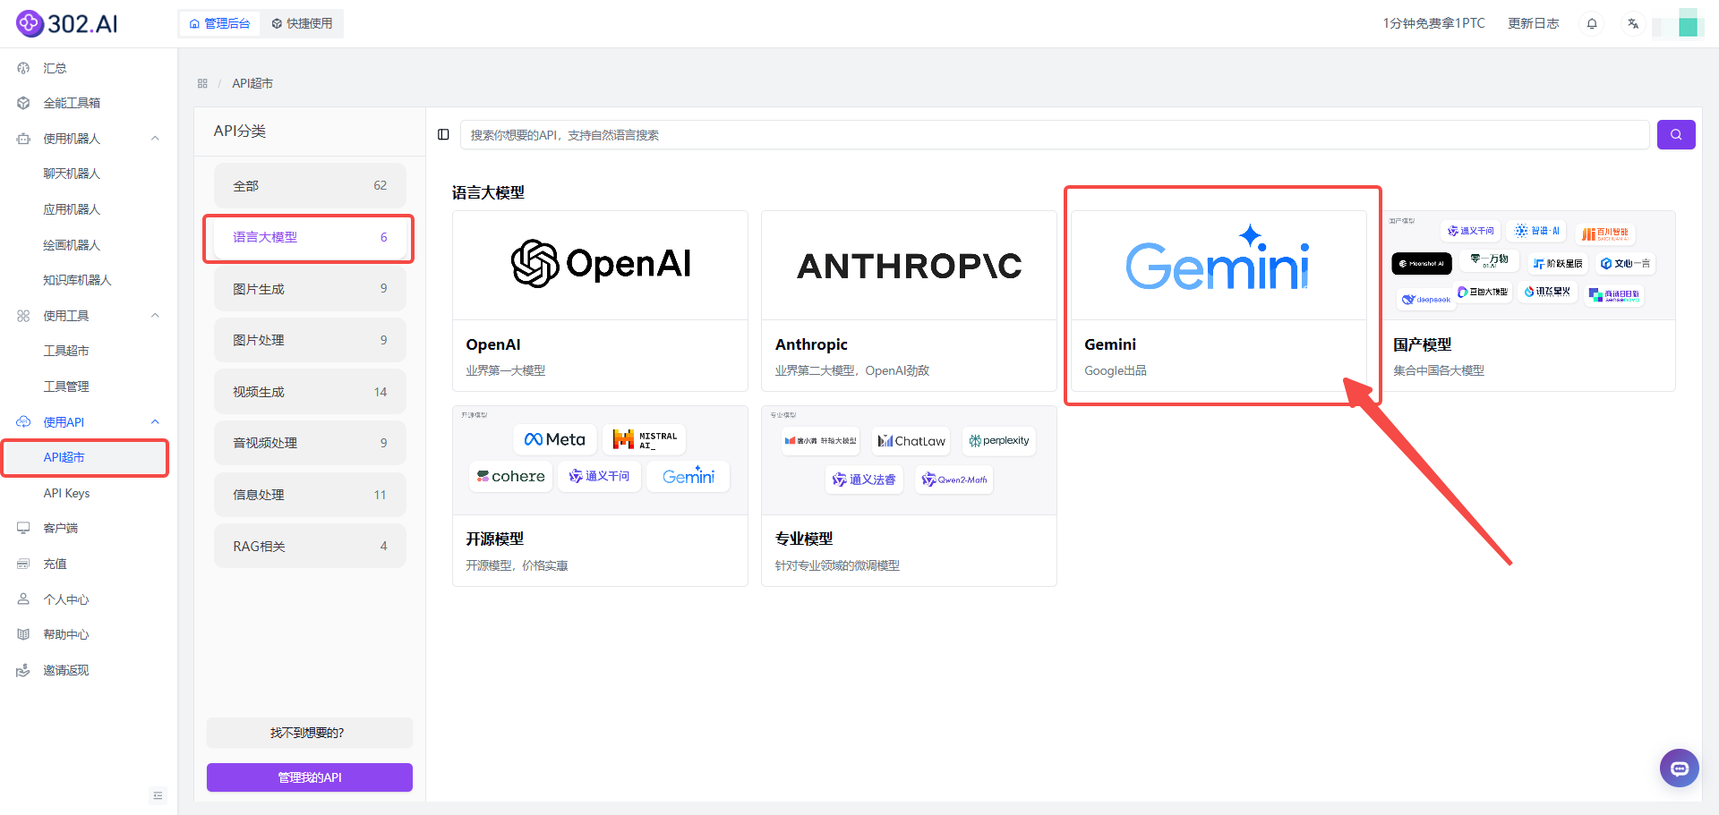
Task: Open the 开源模型 card
Action: pyautogui.click(x=600, y=497)
